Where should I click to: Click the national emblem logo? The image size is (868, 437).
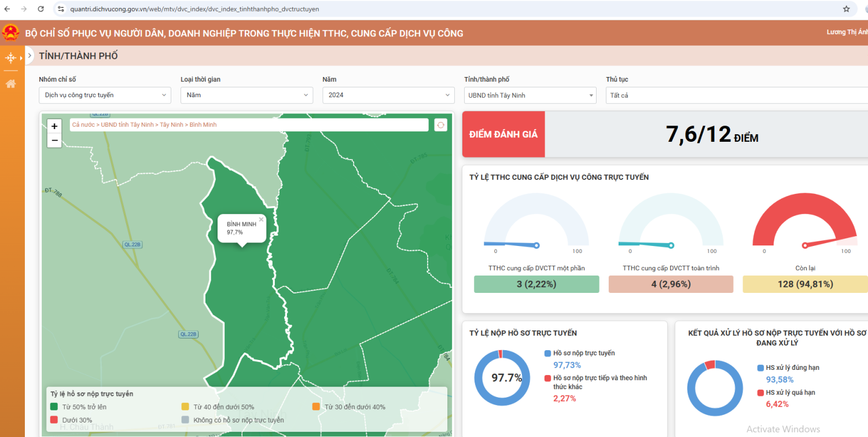(10, 33)
